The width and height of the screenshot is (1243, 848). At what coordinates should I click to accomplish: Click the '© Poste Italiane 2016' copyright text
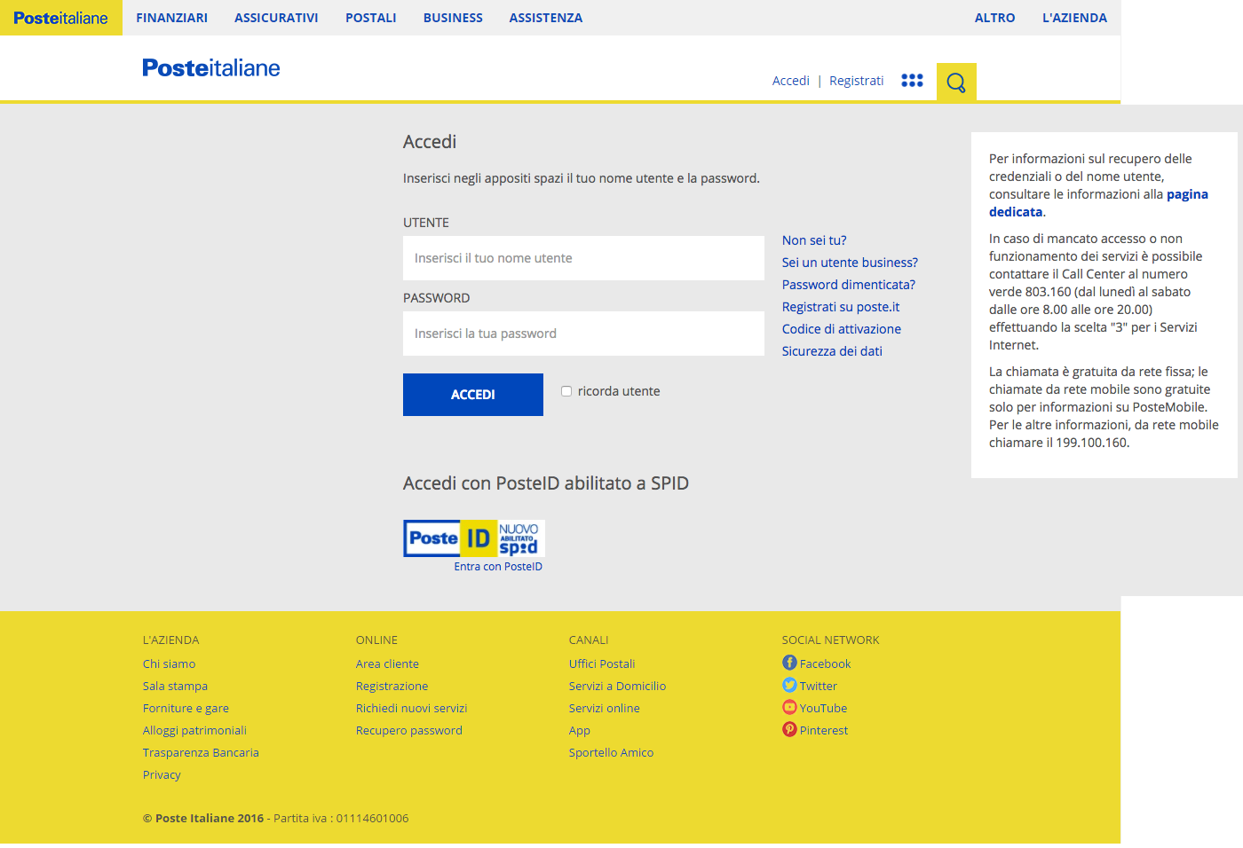point(203,818)
